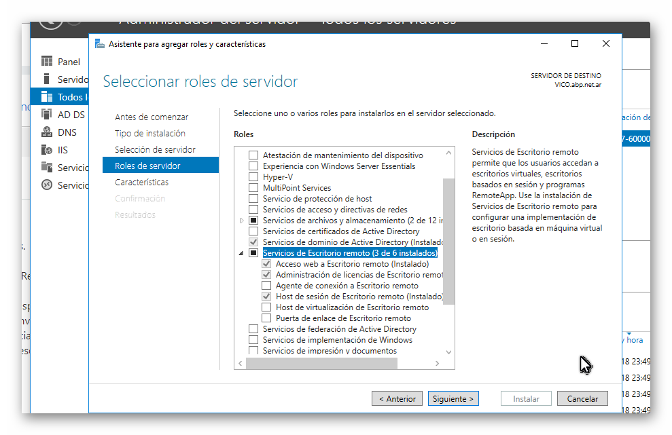Check Agente de conexión a Escritorio remoto
672x435 pixels.
[266, 286]
